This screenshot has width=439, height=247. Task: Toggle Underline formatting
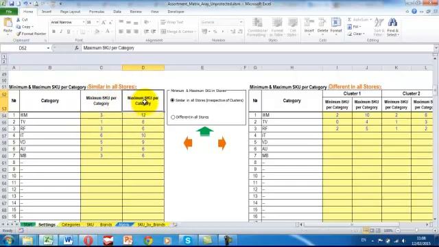point(69,32)
